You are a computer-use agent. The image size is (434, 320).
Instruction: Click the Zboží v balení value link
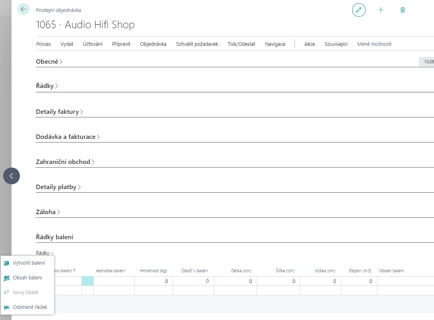pyautogui.click(x=207, y=281)
